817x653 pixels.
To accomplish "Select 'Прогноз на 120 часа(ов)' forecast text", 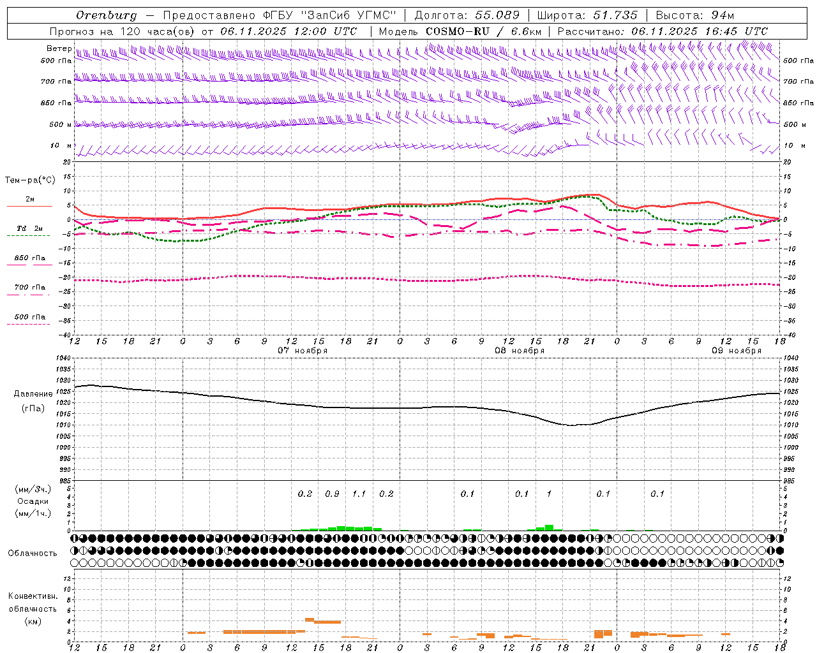I will click(123, 31).
